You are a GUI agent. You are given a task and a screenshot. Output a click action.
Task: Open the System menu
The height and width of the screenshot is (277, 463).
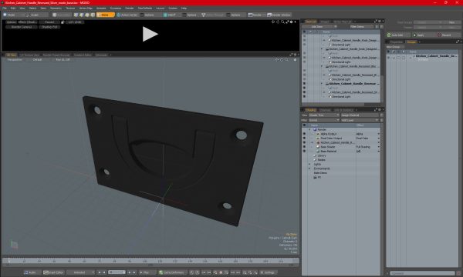(173, 8)
